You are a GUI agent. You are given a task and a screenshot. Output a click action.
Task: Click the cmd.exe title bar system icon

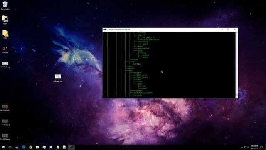click(x=105, y=30)
